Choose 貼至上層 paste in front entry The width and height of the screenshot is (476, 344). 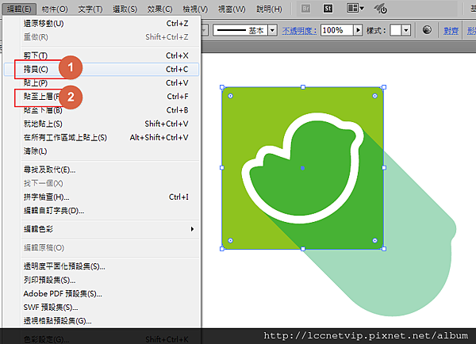point(102,97)
